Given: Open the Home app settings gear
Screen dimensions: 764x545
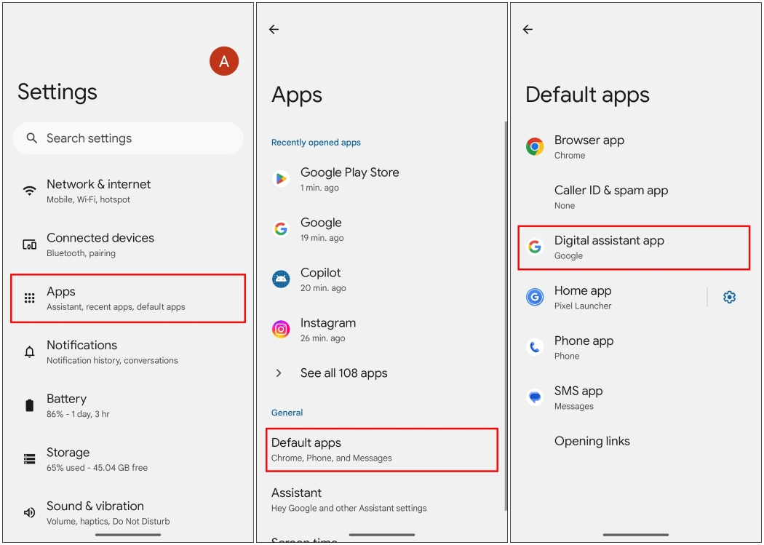Looking at the screenshot, I should click(729, 297).
